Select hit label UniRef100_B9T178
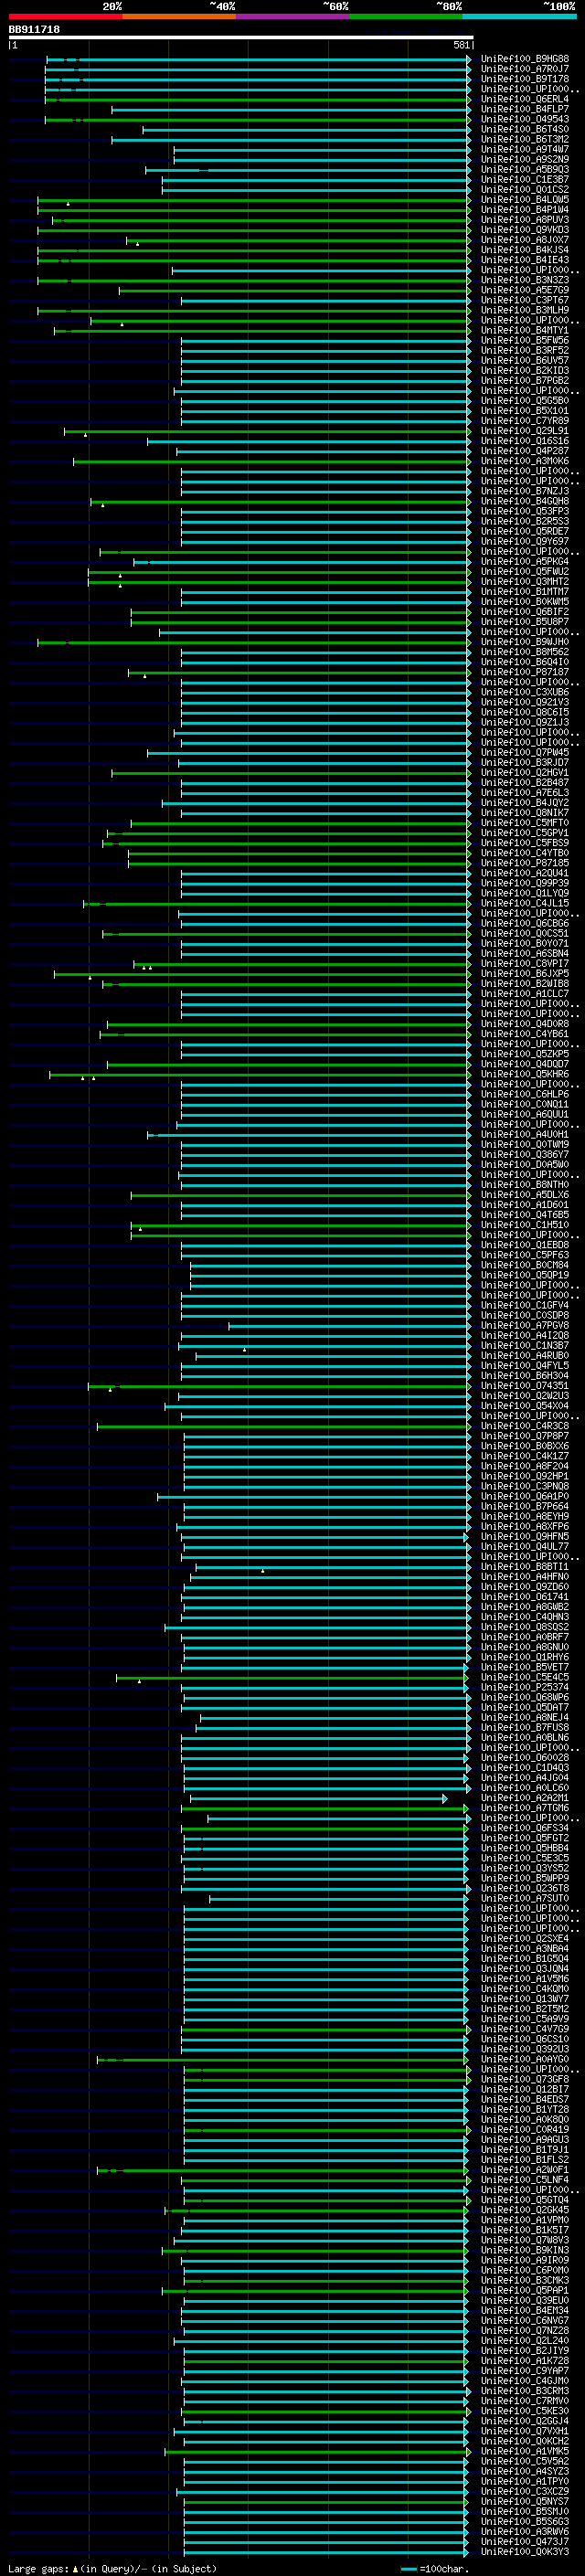This screenshot has width=585, height=2576. (525, 79)
